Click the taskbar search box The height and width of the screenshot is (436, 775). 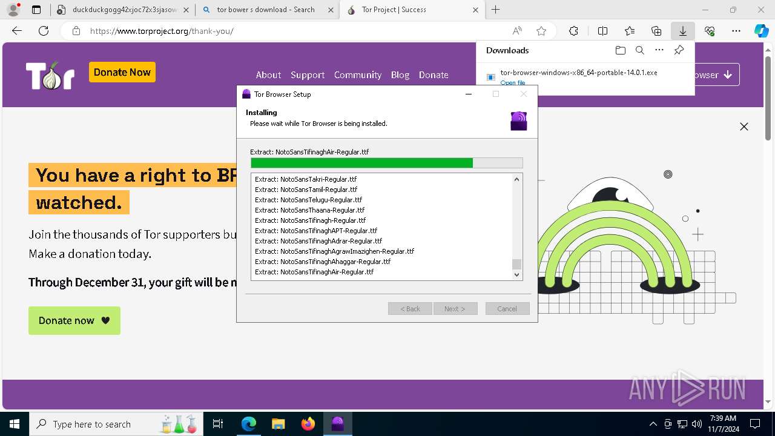116,424
